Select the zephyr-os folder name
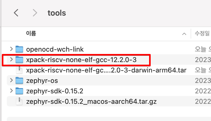The height and width of the screenshot is (121, 211). click(x=42, y=81)
